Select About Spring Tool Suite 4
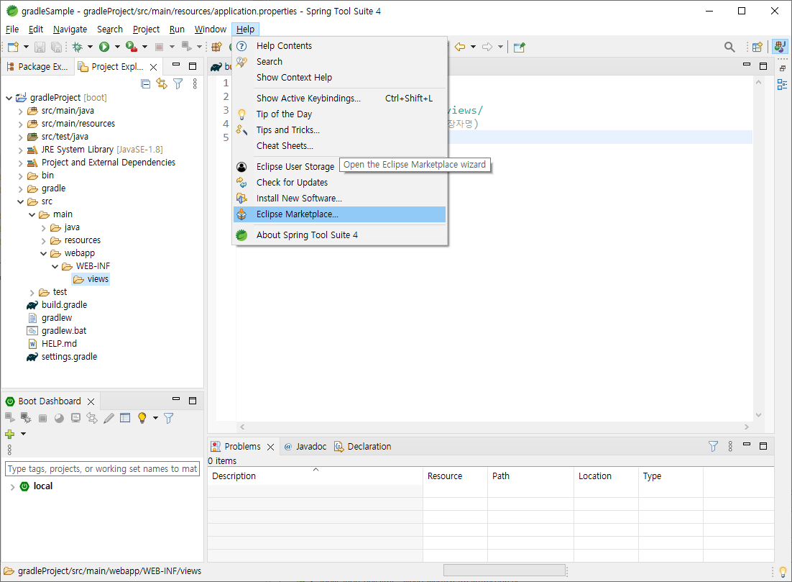792x582 pixels. pos(339,235)
